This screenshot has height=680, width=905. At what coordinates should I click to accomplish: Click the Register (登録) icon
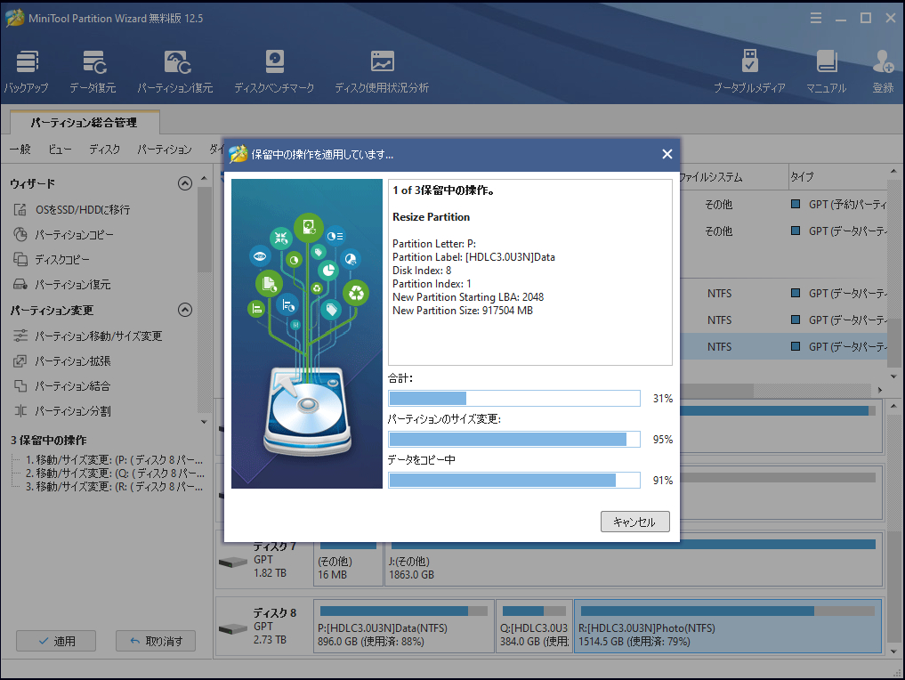click(x=883, y=71)
